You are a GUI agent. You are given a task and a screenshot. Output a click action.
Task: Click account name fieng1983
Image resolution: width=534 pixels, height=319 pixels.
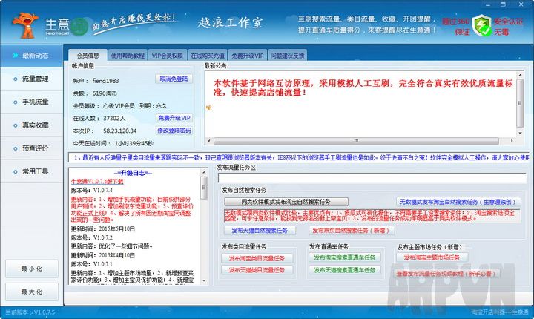(x=105, y=81)
